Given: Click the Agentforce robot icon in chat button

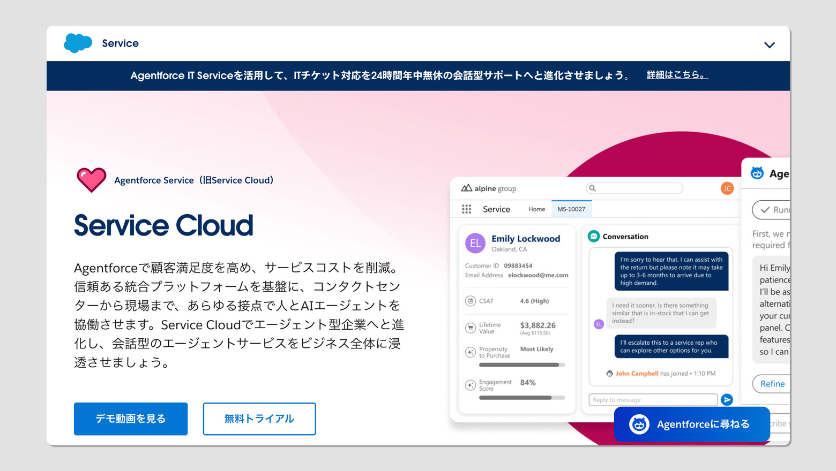Looking at the screenshot, I should pos(639,424).
